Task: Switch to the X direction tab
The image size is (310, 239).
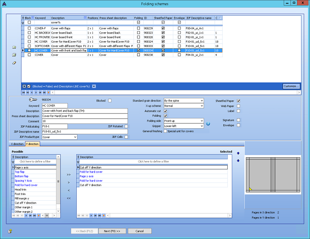Action: coord(17,144)
